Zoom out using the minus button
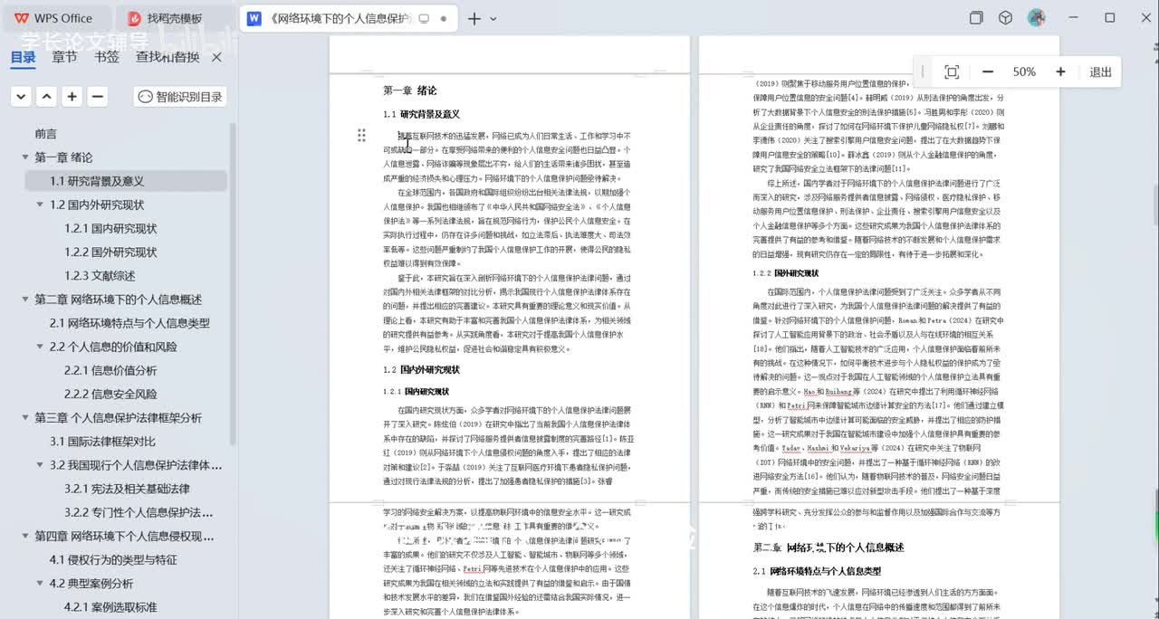This screenshot has width=1159, height=619. (988, 72)
